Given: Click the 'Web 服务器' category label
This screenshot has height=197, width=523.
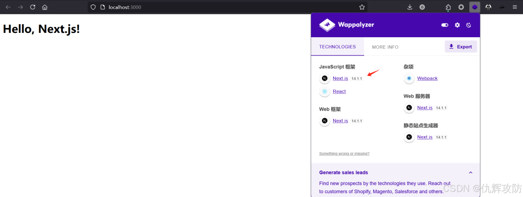Looking at the screenshot, I should [416, 96].
